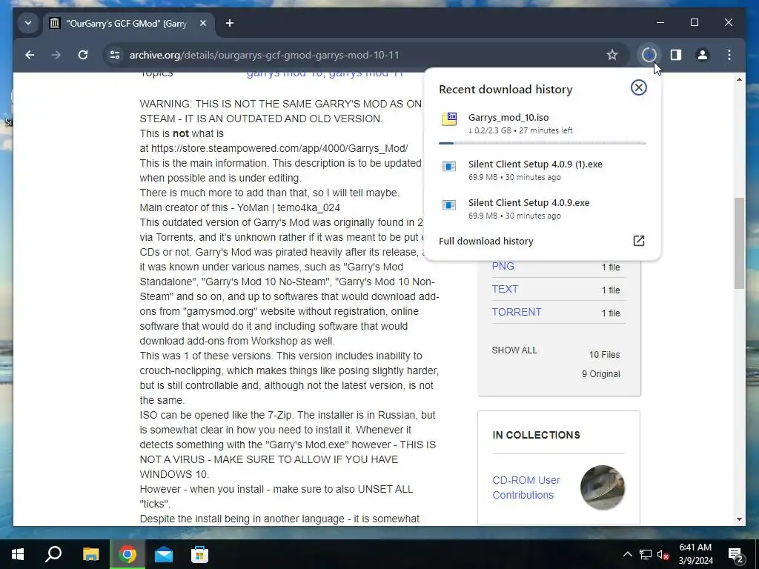Click the muted volume tray icon

(x=663, y=554)
